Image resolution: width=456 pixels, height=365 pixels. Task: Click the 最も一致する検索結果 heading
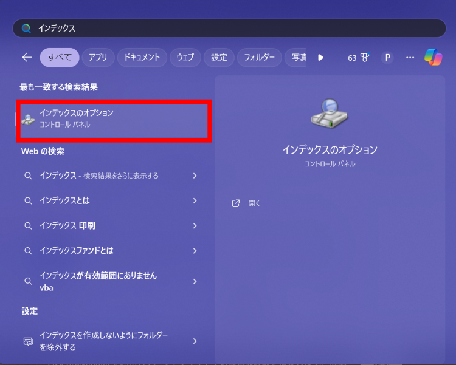coord(58,87)
